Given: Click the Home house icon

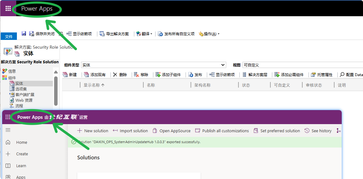Looking at the screenshot, I should 8,142.
